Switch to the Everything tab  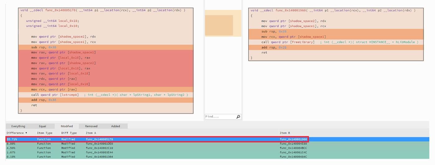pyautogui.click(x=18, y=126)
